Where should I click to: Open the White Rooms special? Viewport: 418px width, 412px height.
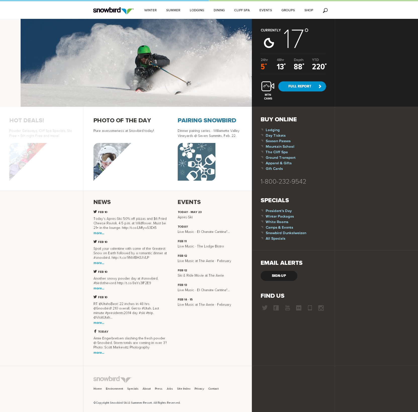click(277, 222)
